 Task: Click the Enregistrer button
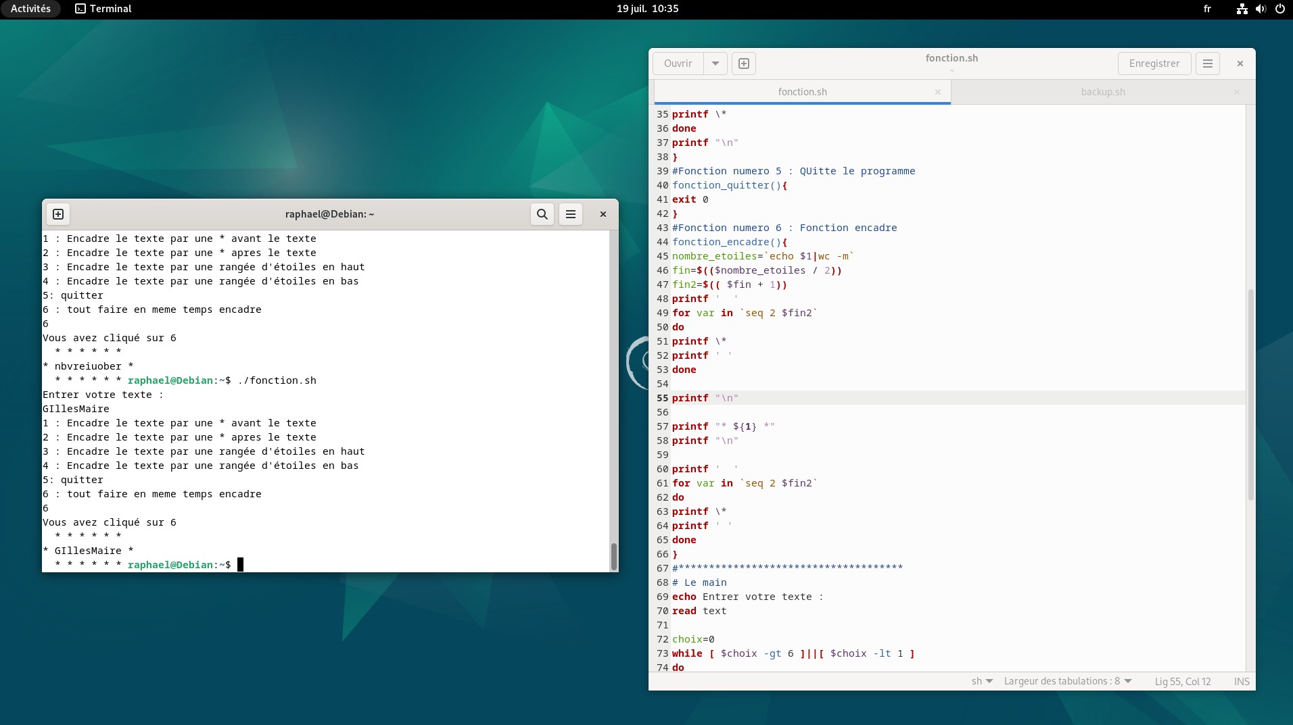click(x=1154, y=64)
